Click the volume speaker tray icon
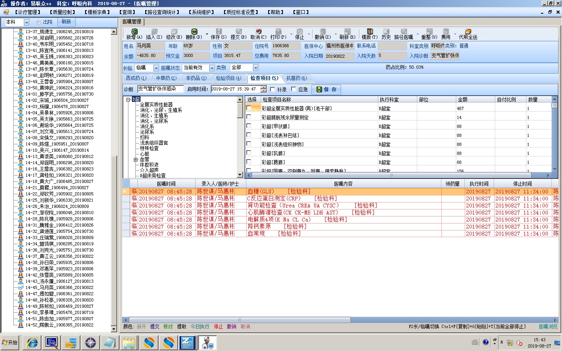This screenshot has width=562, height=351. 519,343
